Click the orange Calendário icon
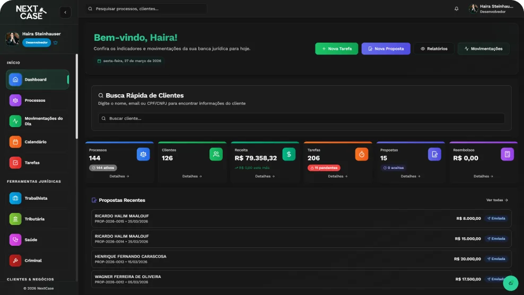Viewport: 524px width, 295px height. pos(15,142)
